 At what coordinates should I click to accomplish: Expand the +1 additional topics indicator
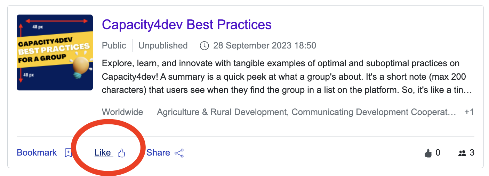pyautogui.click(x=469, y=112)
